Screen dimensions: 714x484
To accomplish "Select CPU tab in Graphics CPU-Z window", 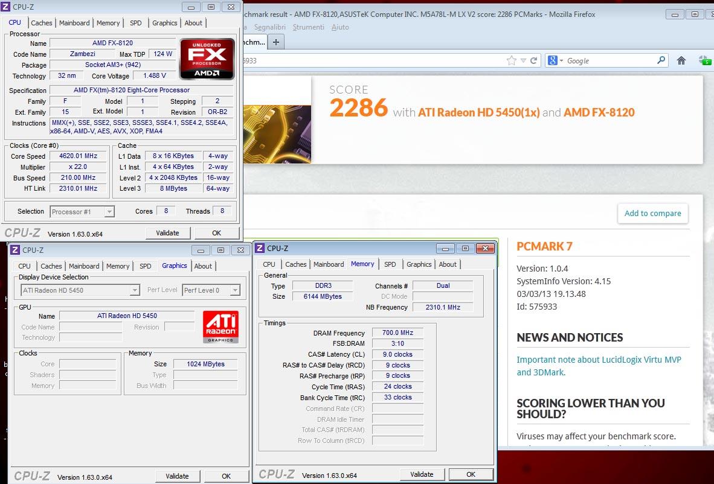I will point(25,266).
